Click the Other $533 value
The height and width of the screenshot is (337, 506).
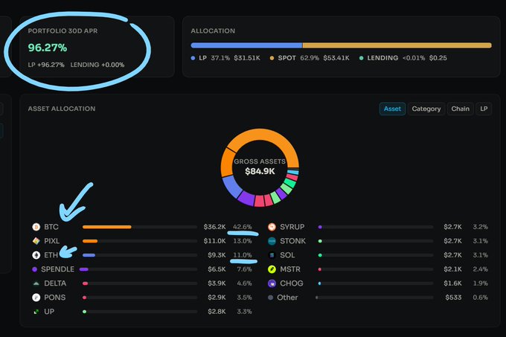(453, 298)
